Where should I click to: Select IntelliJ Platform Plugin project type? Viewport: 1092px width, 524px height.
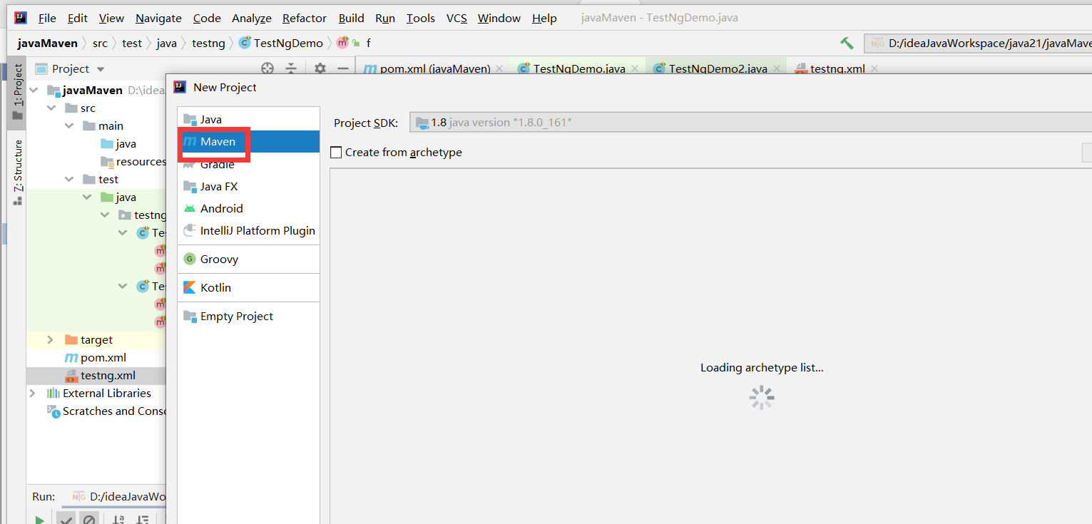click(x=248, y=230)
